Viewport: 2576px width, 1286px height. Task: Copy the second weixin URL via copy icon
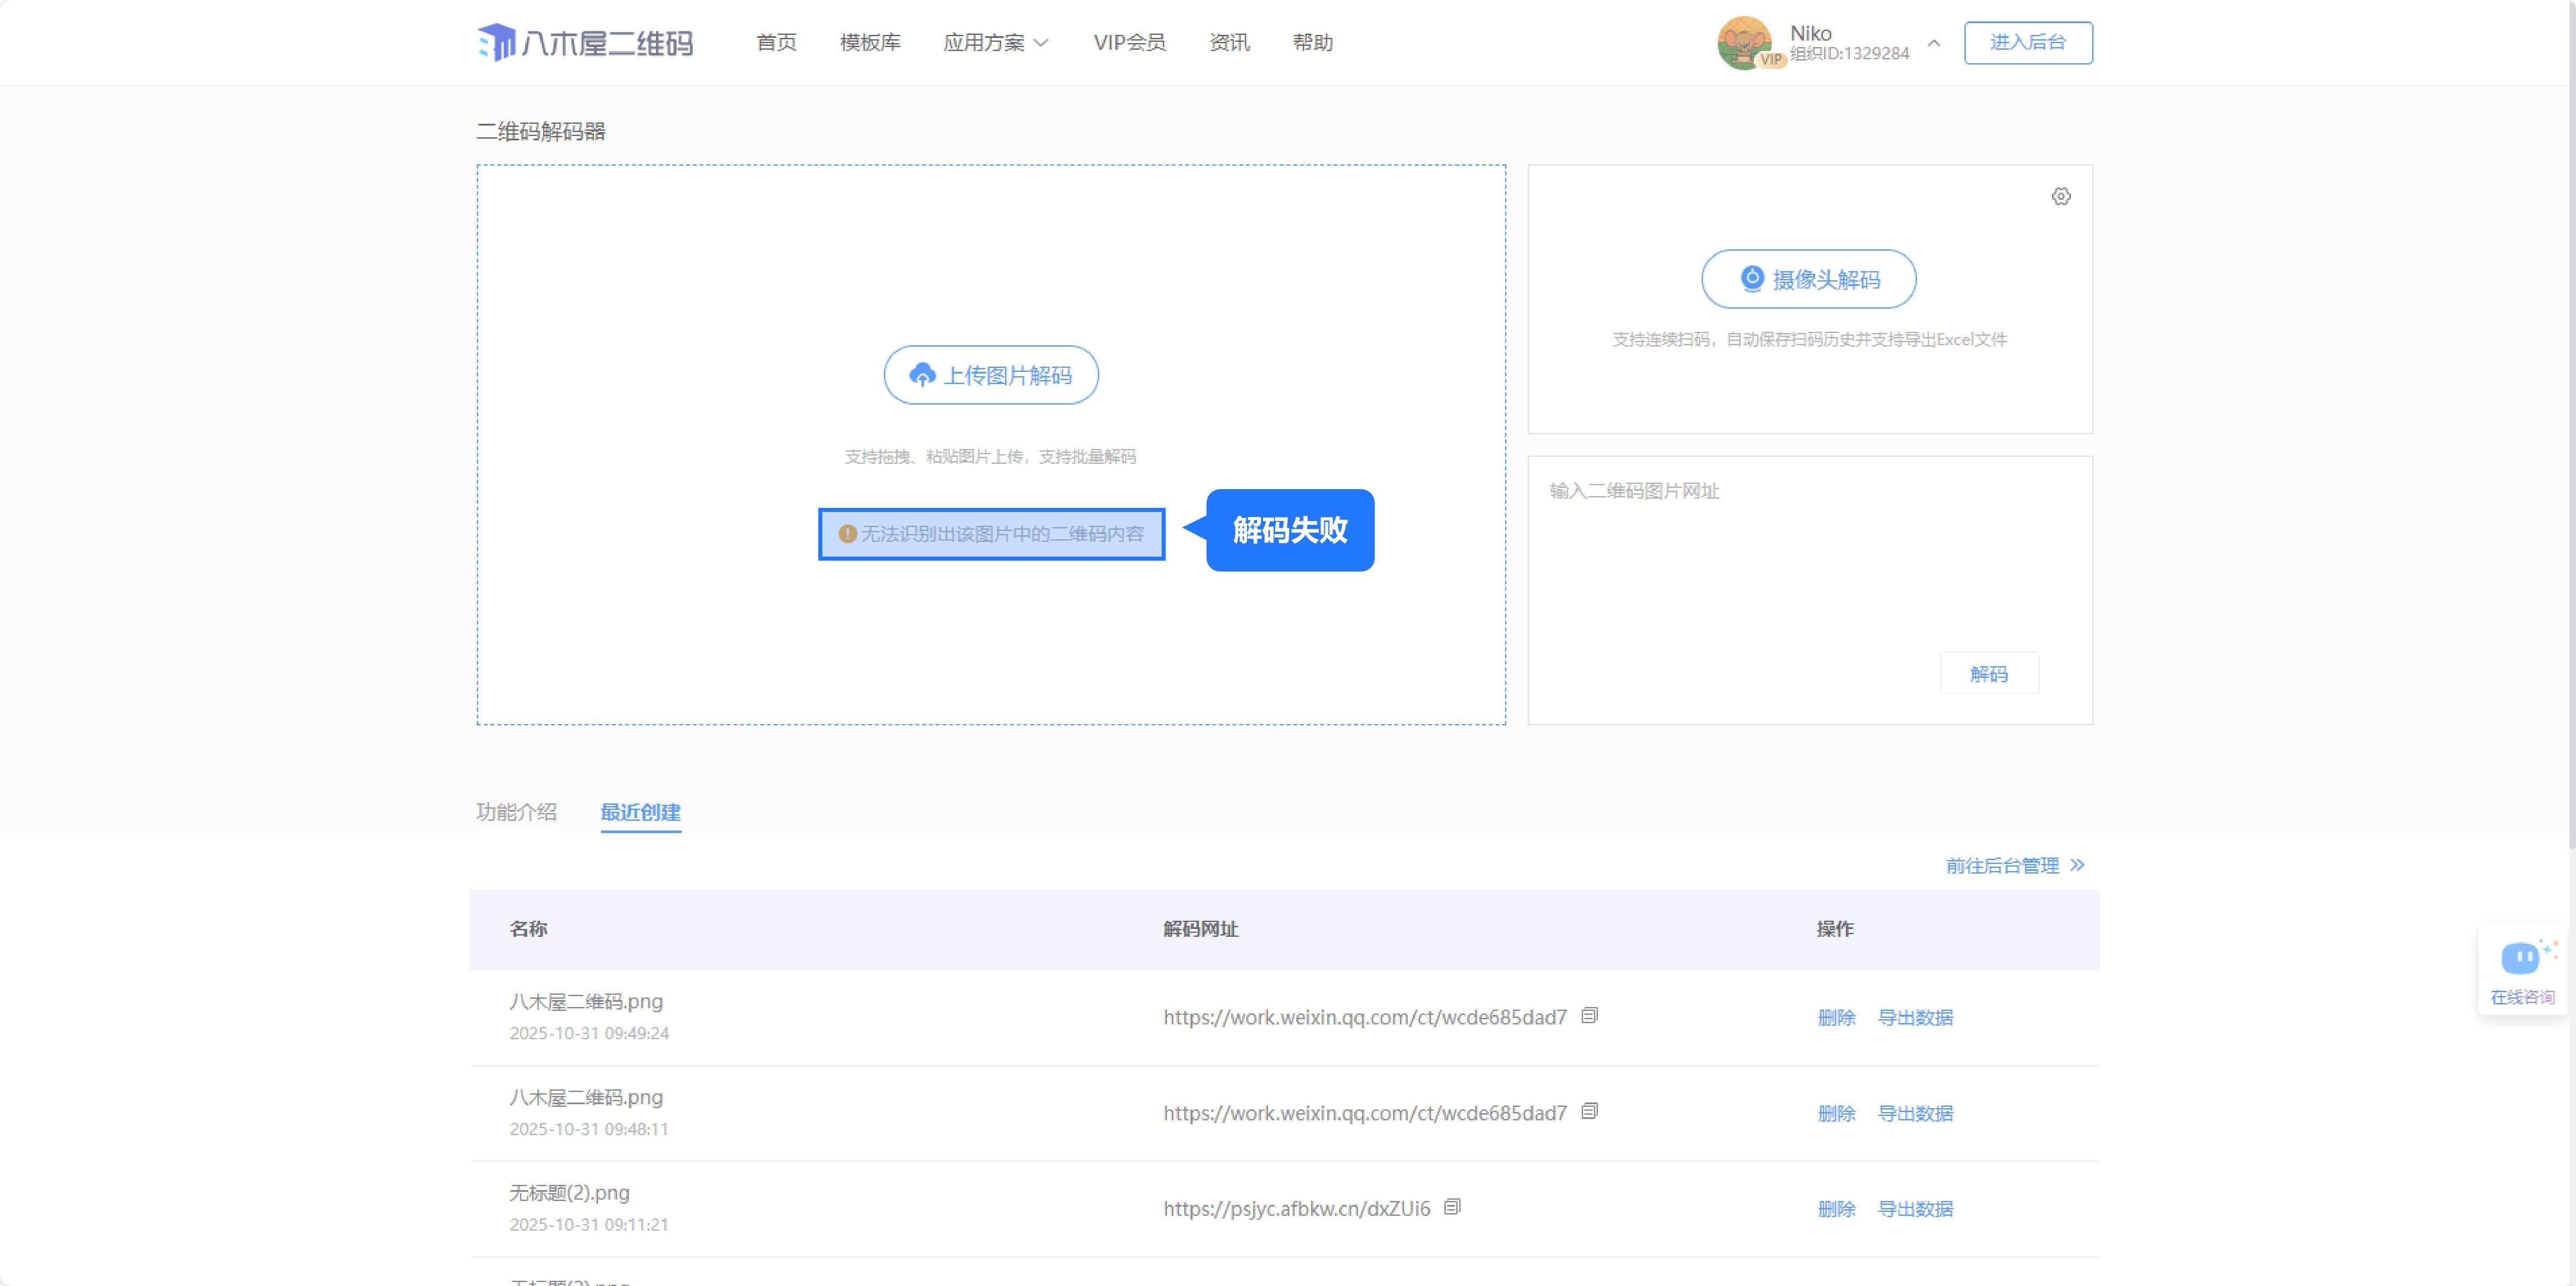1589,1112
